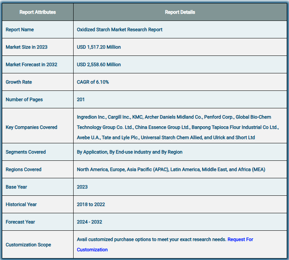
Task: Select the 2024 - 2032 value
Action: tap(90, 222)
